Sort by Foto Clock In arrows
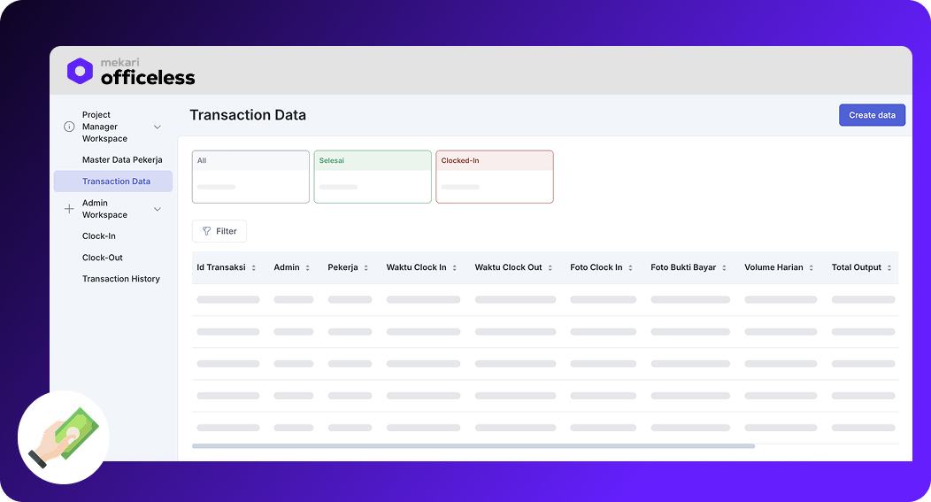931x502 pixels. click(x=630, y=268)
